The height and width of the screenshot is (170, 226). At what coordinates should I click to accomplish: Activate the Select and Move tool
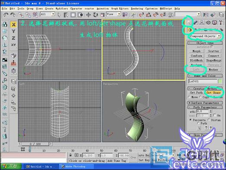pyautogui.click(x=88, y=15)
